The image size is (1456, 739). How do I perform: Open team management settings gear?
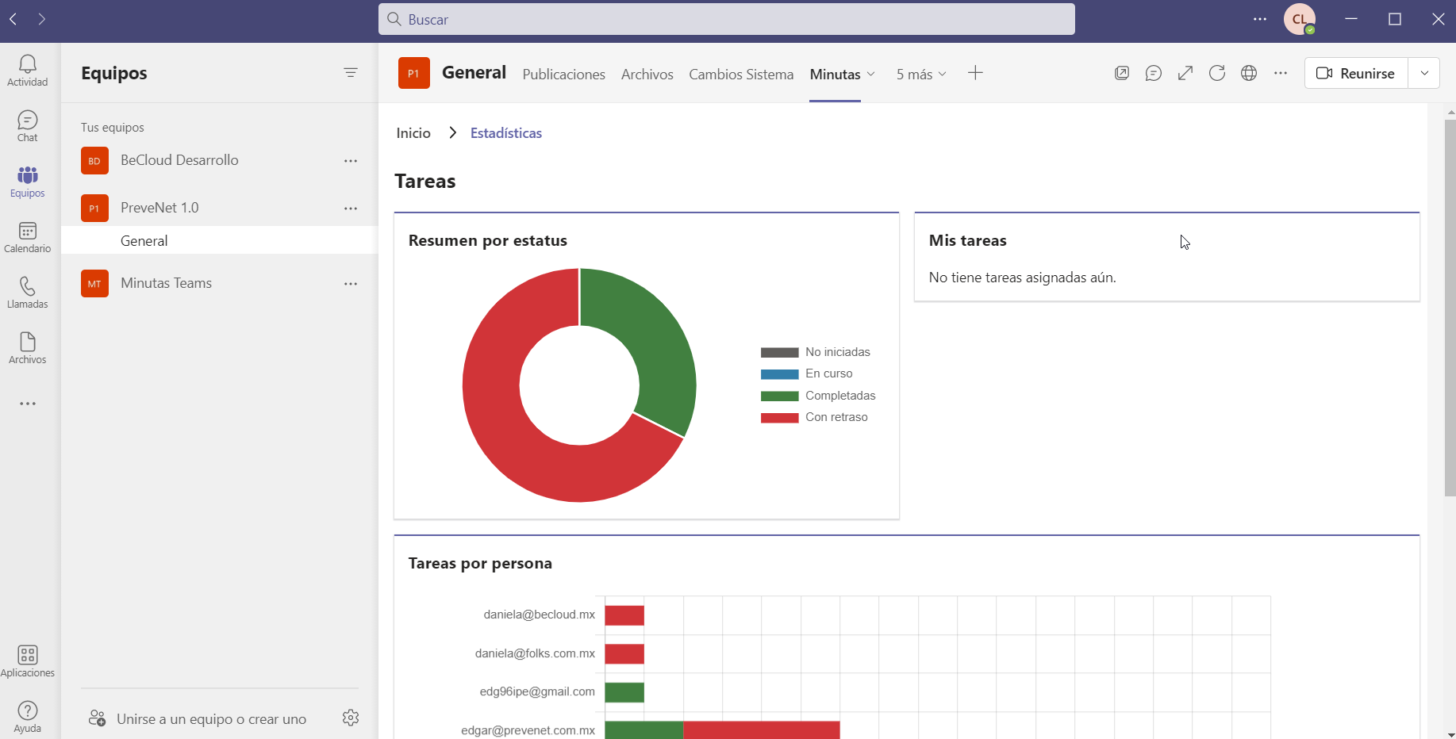(351, 718)
